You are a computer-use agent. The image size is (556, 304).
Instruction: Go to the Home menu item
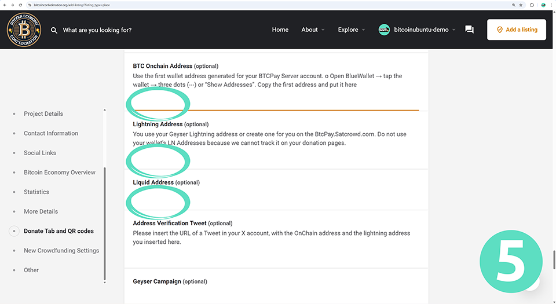[280, 30]
